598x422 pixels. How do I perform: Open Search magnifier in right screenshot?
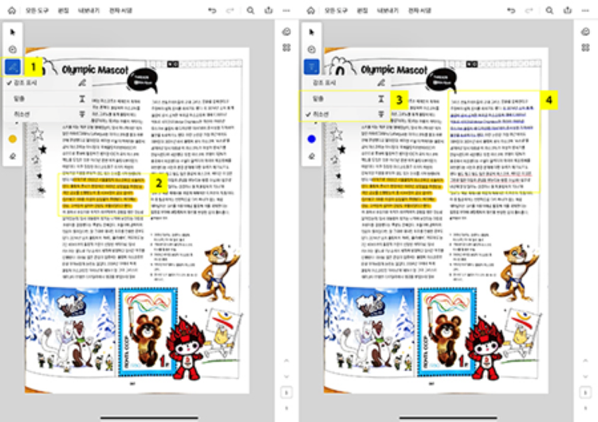[549, 10]
